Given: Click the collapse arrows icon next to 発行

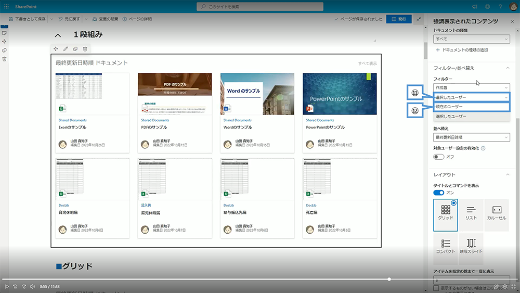Looking at the screenshot, I should tap(419, 19).
